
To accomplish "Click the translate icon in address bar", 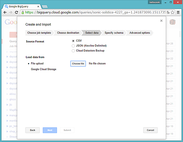I will [x=168, y=12].
